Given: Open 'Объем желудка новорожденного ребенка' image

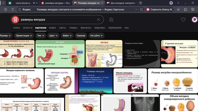Looking at the screenshot, I should (x=179, y=103).
